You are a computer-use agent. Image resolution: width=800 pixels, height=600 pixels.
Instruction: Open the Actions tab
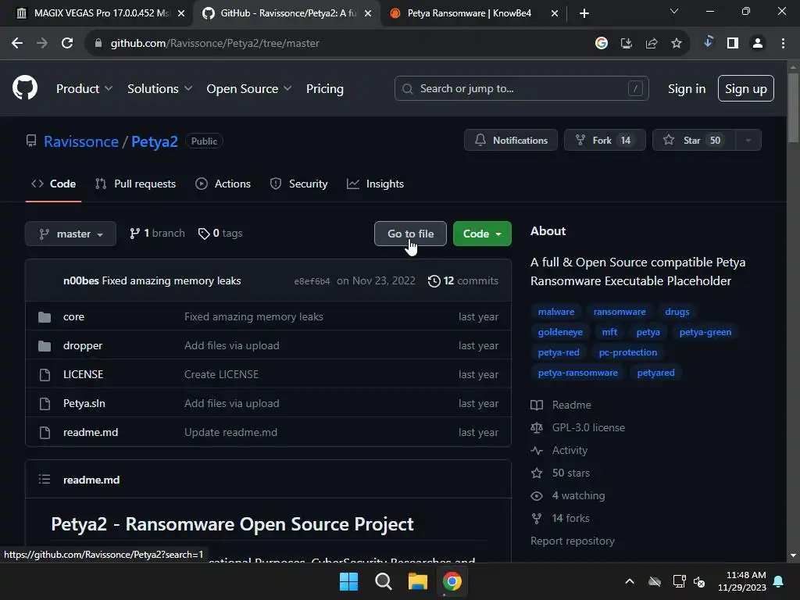tap(223, 184)
